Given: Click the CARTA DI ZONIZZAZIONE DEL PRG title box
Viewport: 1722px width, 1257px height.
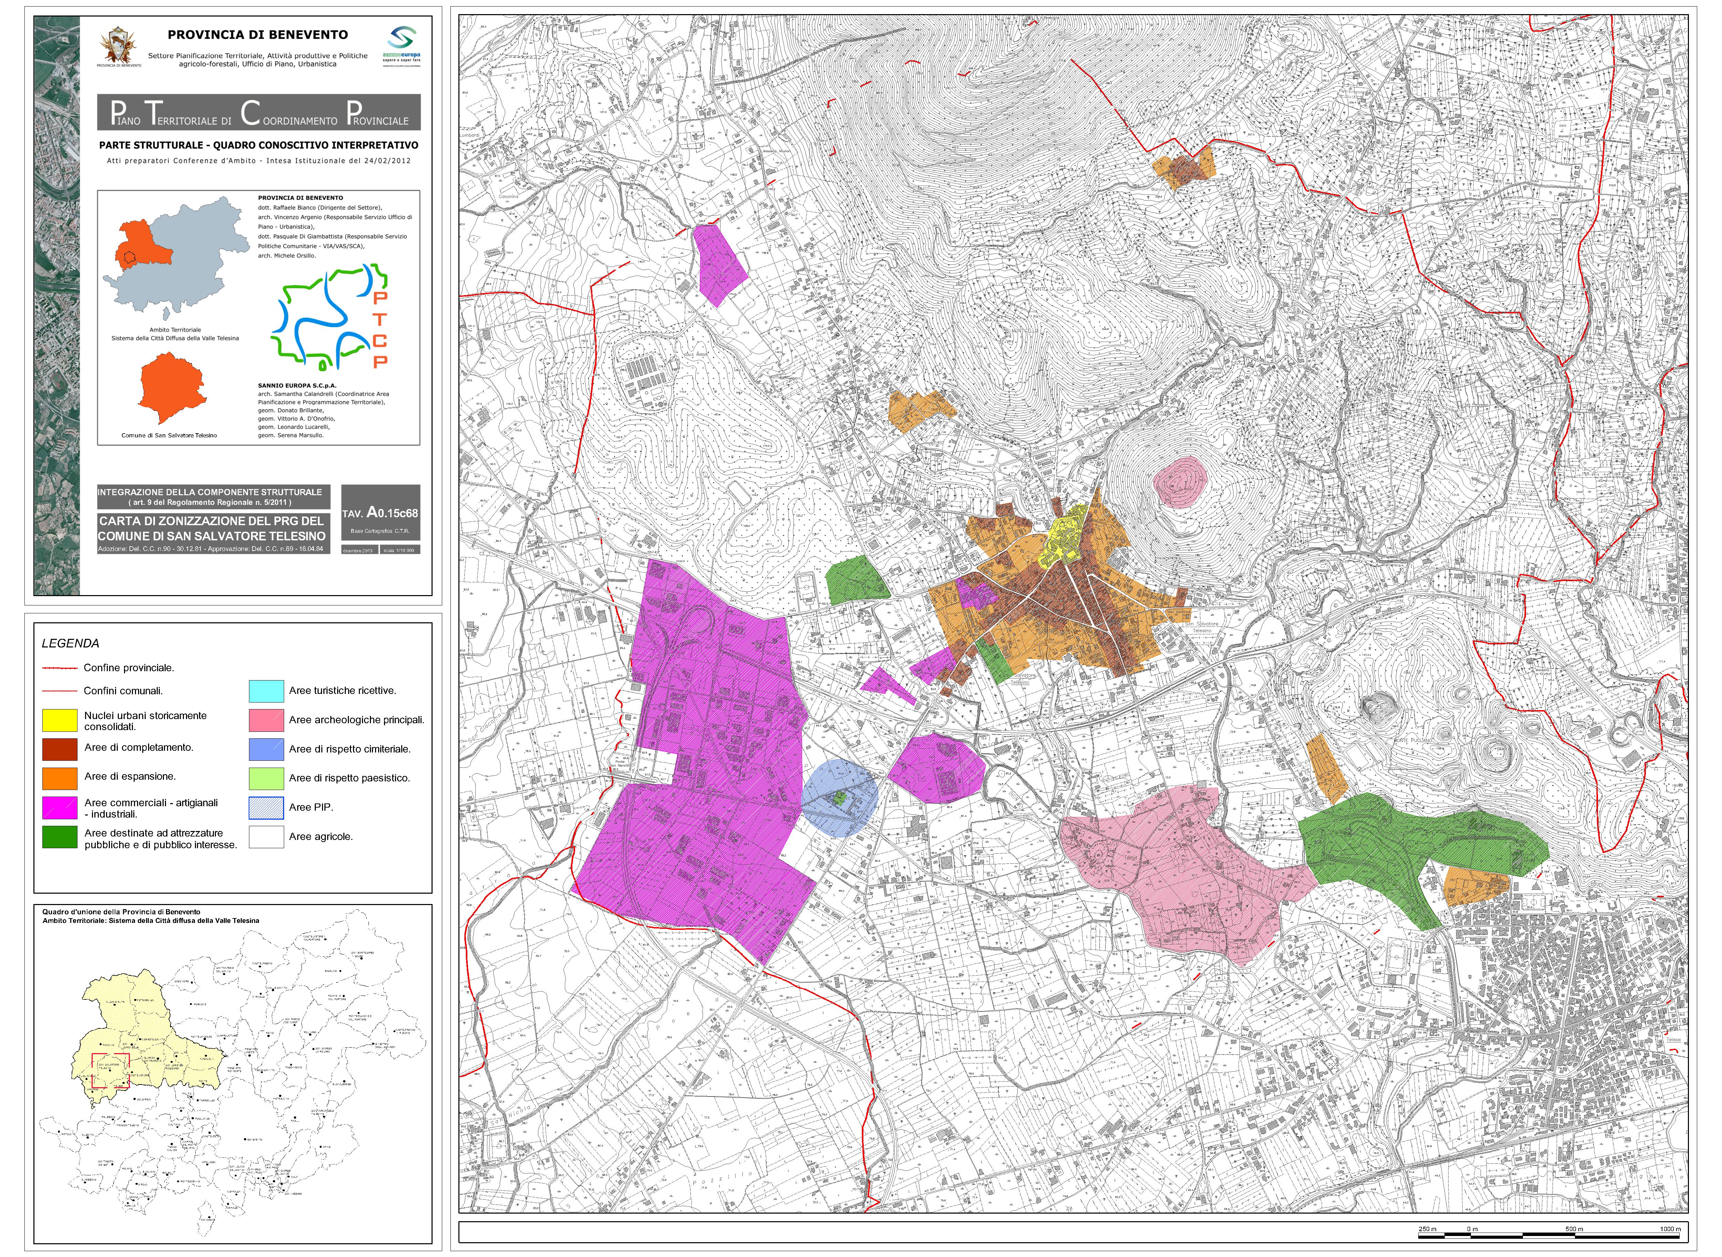Looking at the screenshot, I should (213, 533).
